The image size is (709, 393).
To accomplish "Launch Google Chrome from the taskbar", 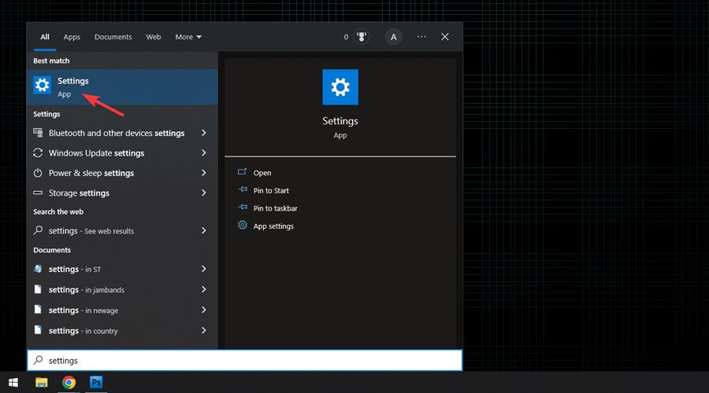I will pos(69,383).
